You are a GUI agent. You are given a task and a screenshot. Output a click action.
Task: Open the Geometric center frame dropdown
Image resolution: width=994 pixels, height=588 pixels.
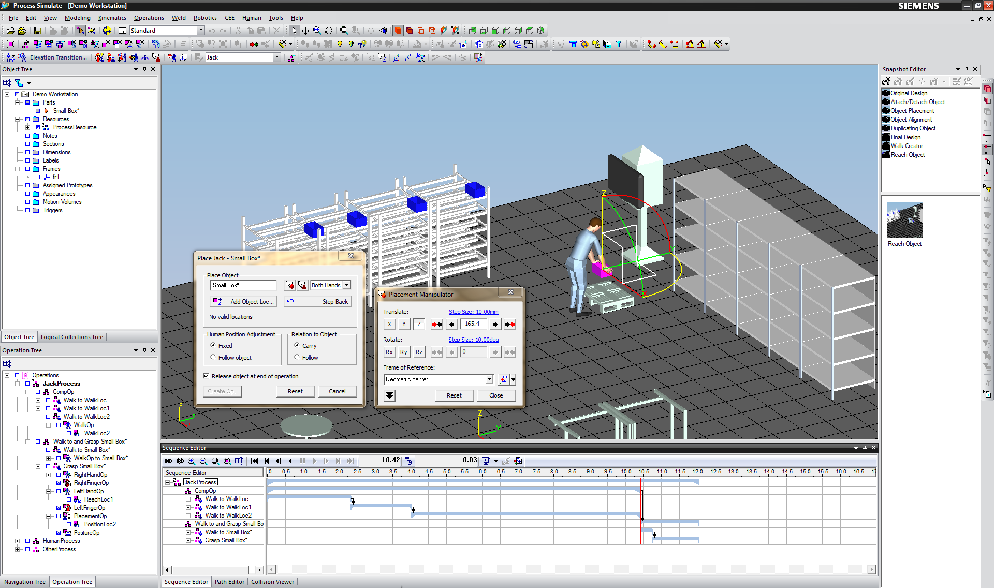489,379
